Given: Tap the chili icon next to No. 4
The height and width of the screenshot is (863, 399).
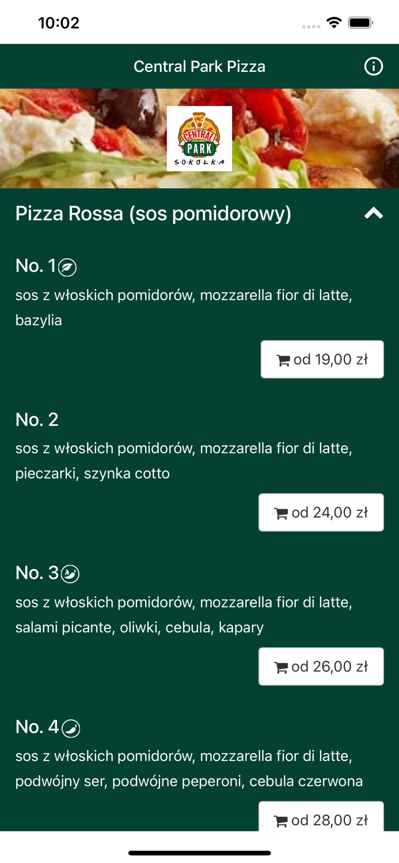Looking at the screenshot, I should pyautogui.click(x=70, y=727).
